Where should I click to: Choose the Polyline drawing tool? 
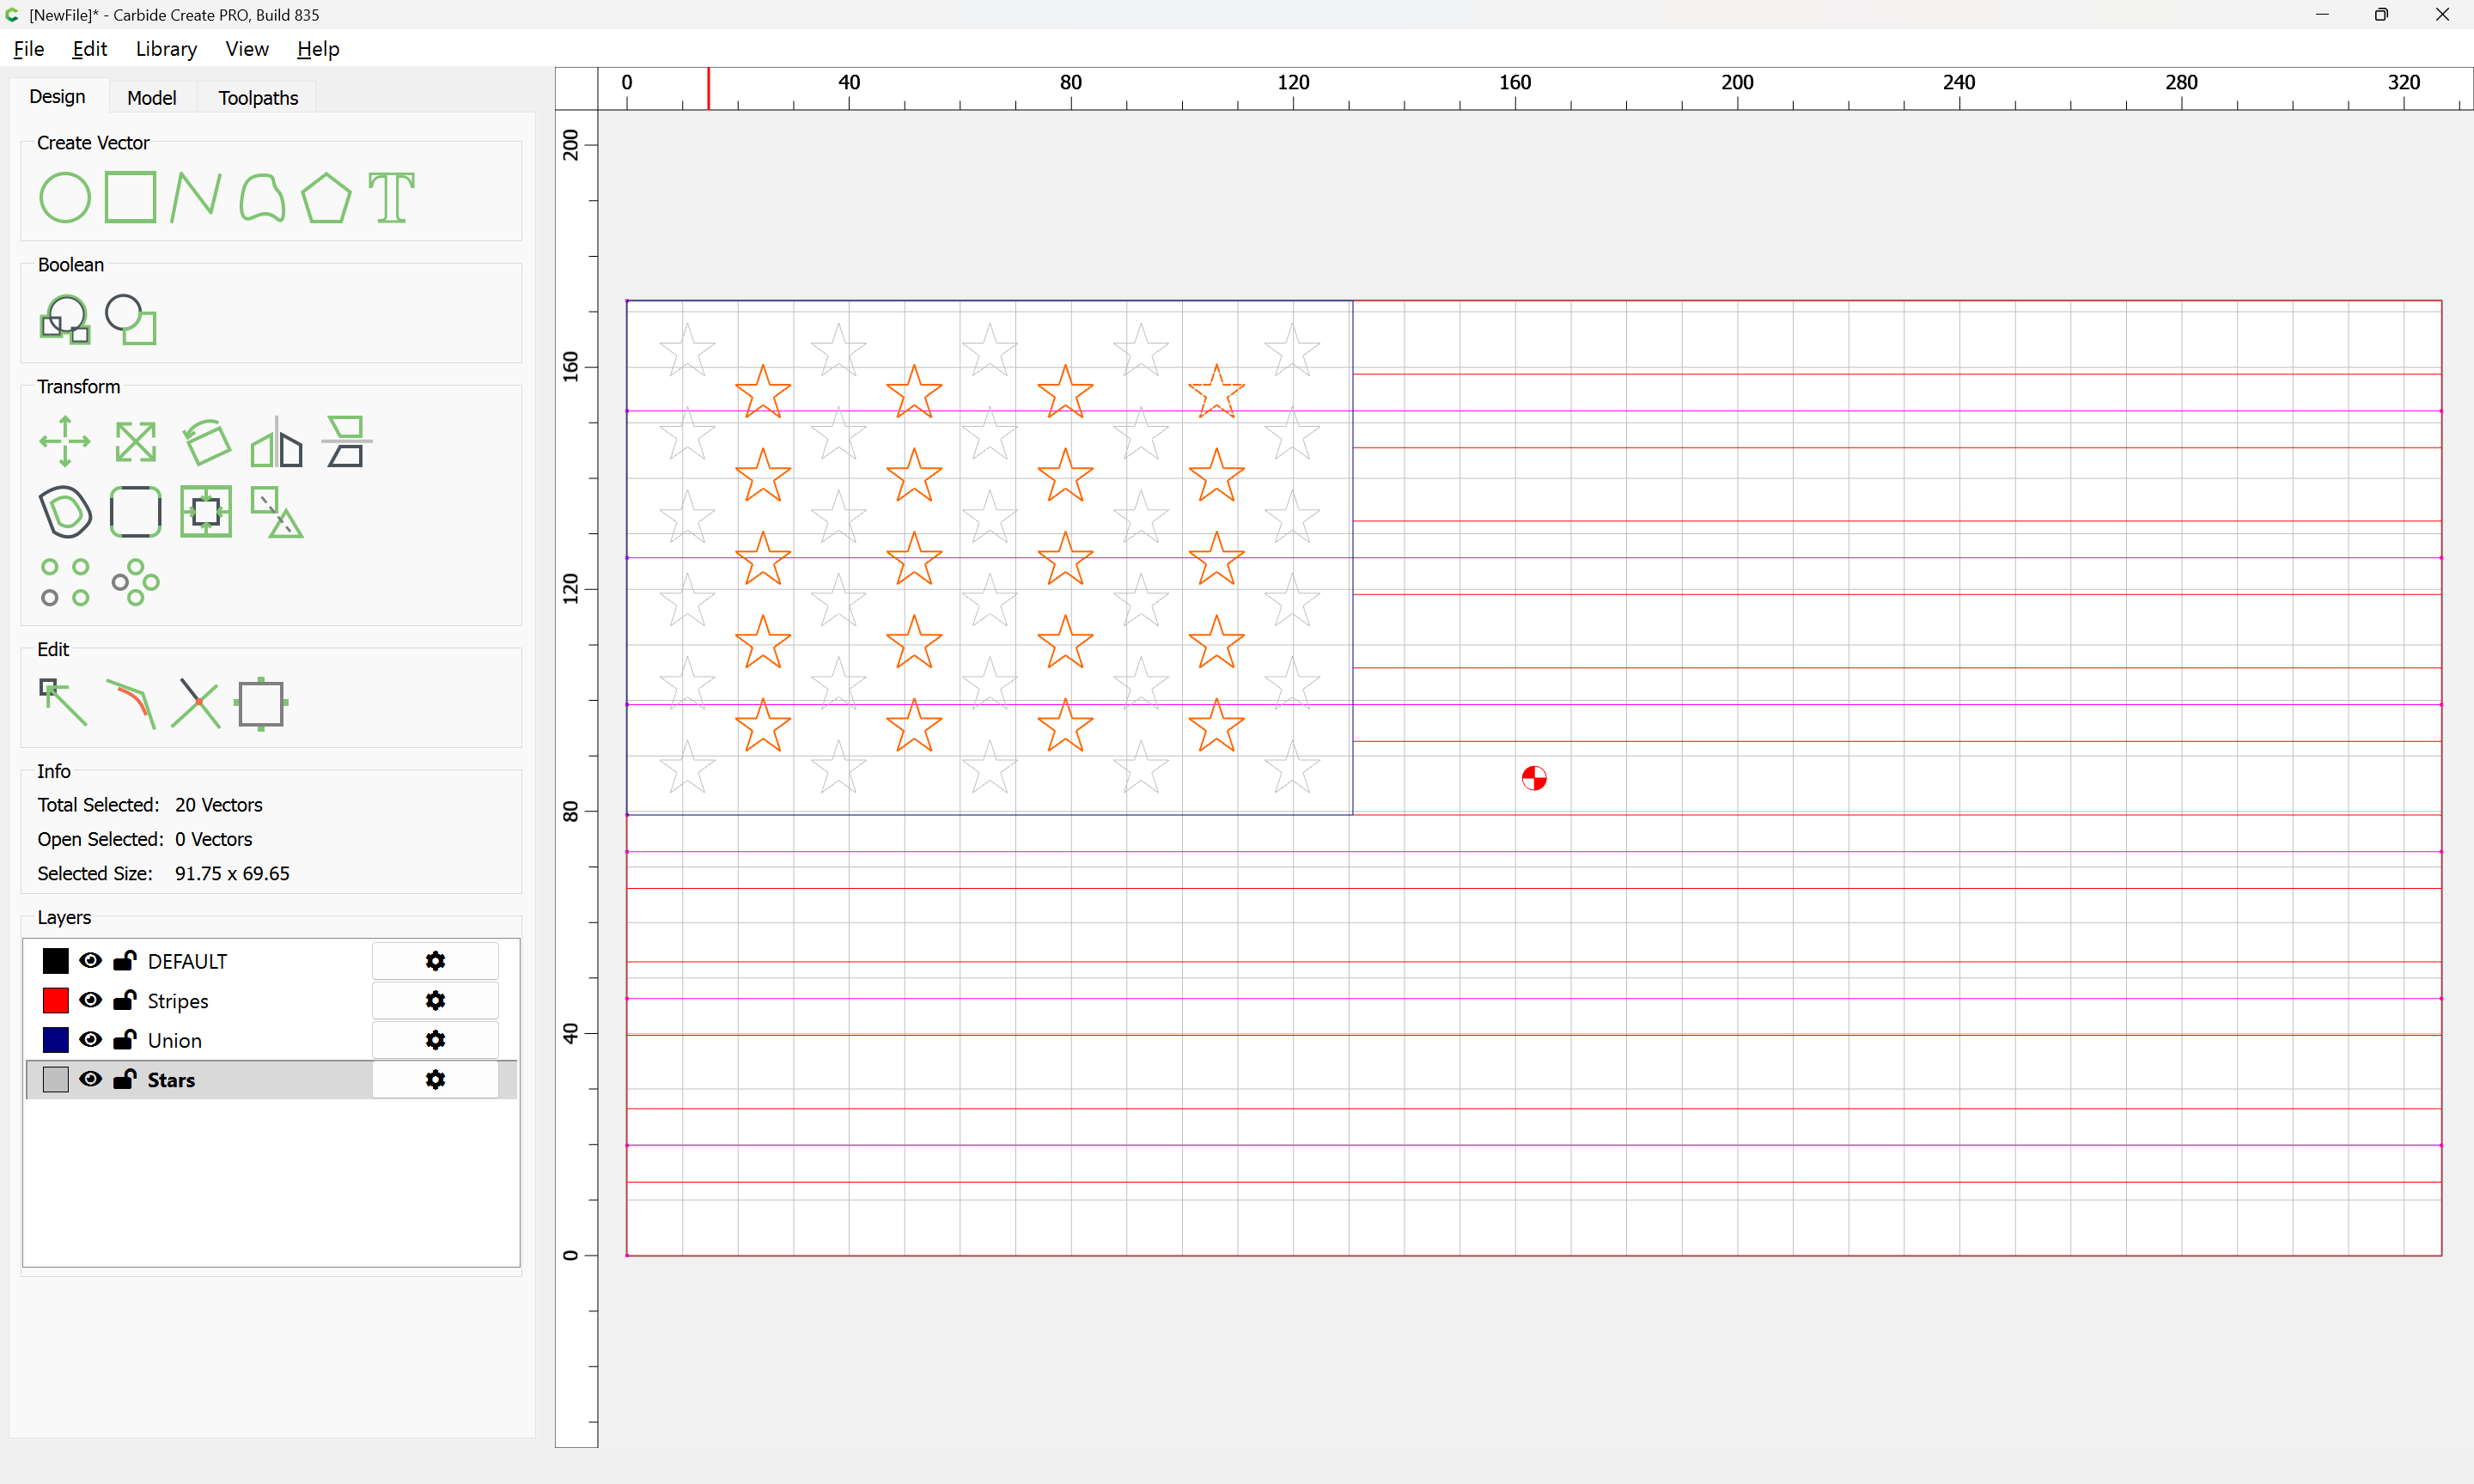pyautogui.click(x=195, y=197)
